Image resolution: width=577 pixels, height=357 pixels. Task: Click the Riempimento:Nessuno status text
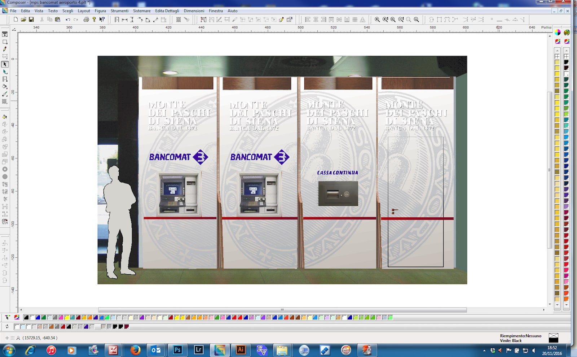tap(520, 336)
